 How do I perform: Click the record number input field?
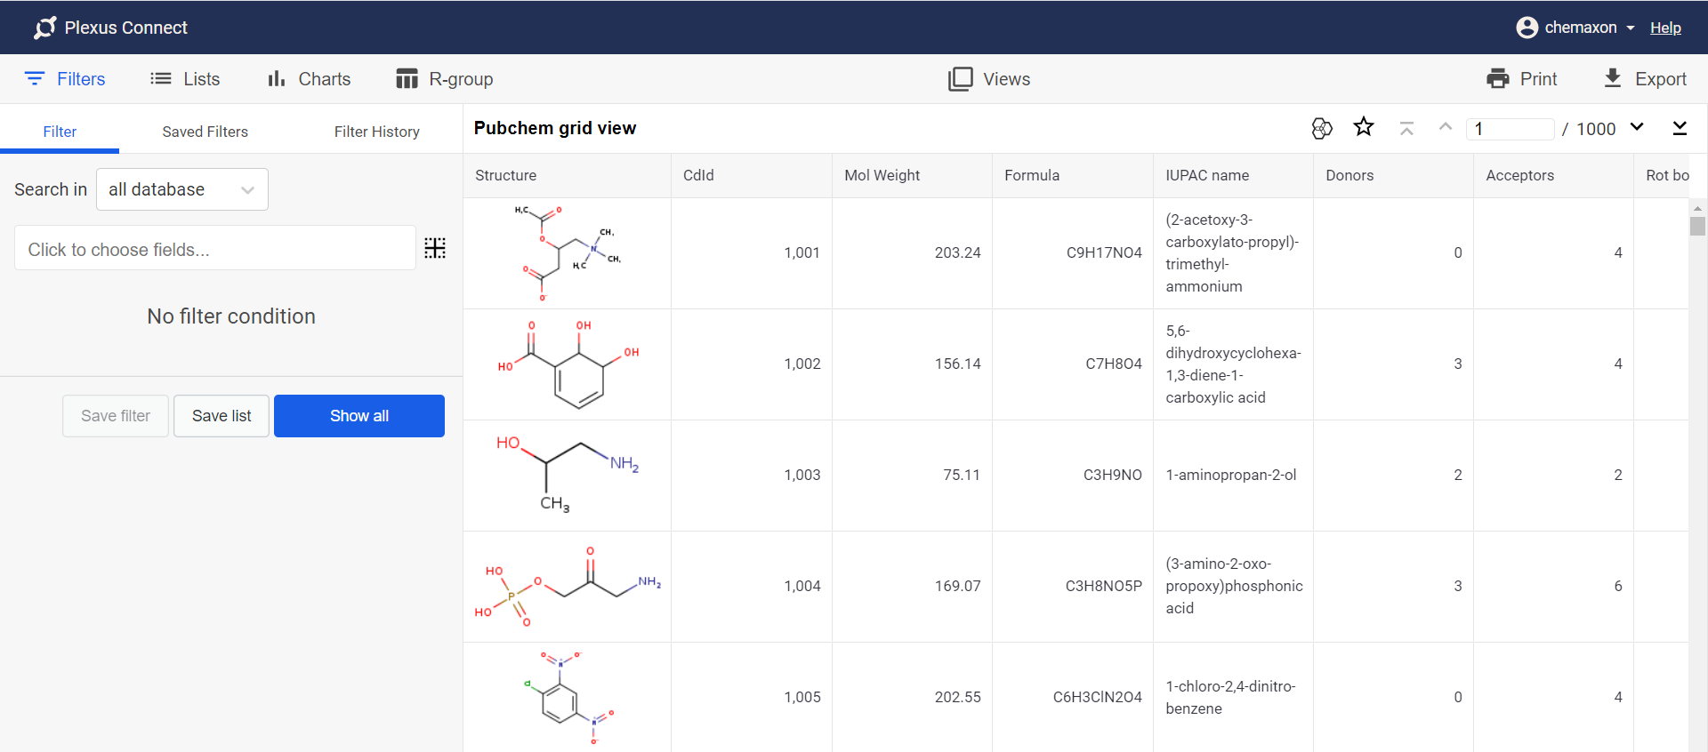1510,129
